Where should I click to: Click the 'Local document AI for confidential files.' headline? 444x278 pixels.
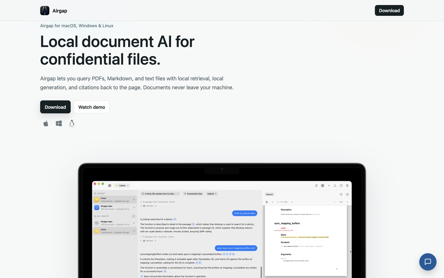pos(117,50)
